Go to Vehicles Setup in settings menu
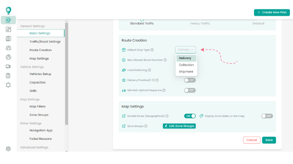293x164 pixels. pos(40,74)
